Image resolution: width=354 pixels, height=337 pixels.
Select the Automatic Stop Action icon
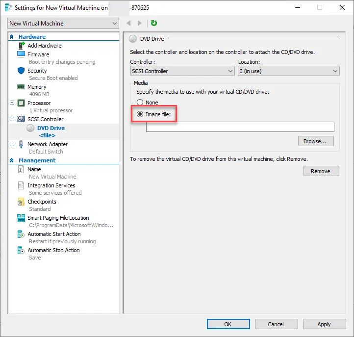pos(21,250)
